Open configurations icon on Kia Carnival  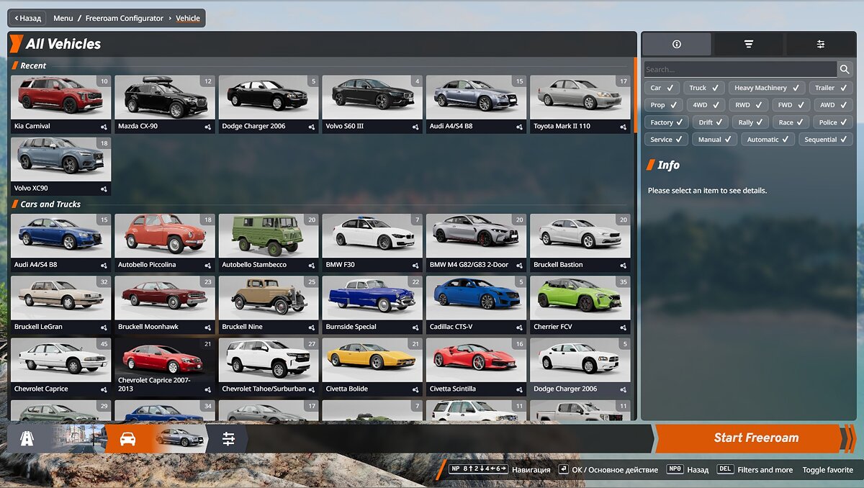(x=104, y=127)
